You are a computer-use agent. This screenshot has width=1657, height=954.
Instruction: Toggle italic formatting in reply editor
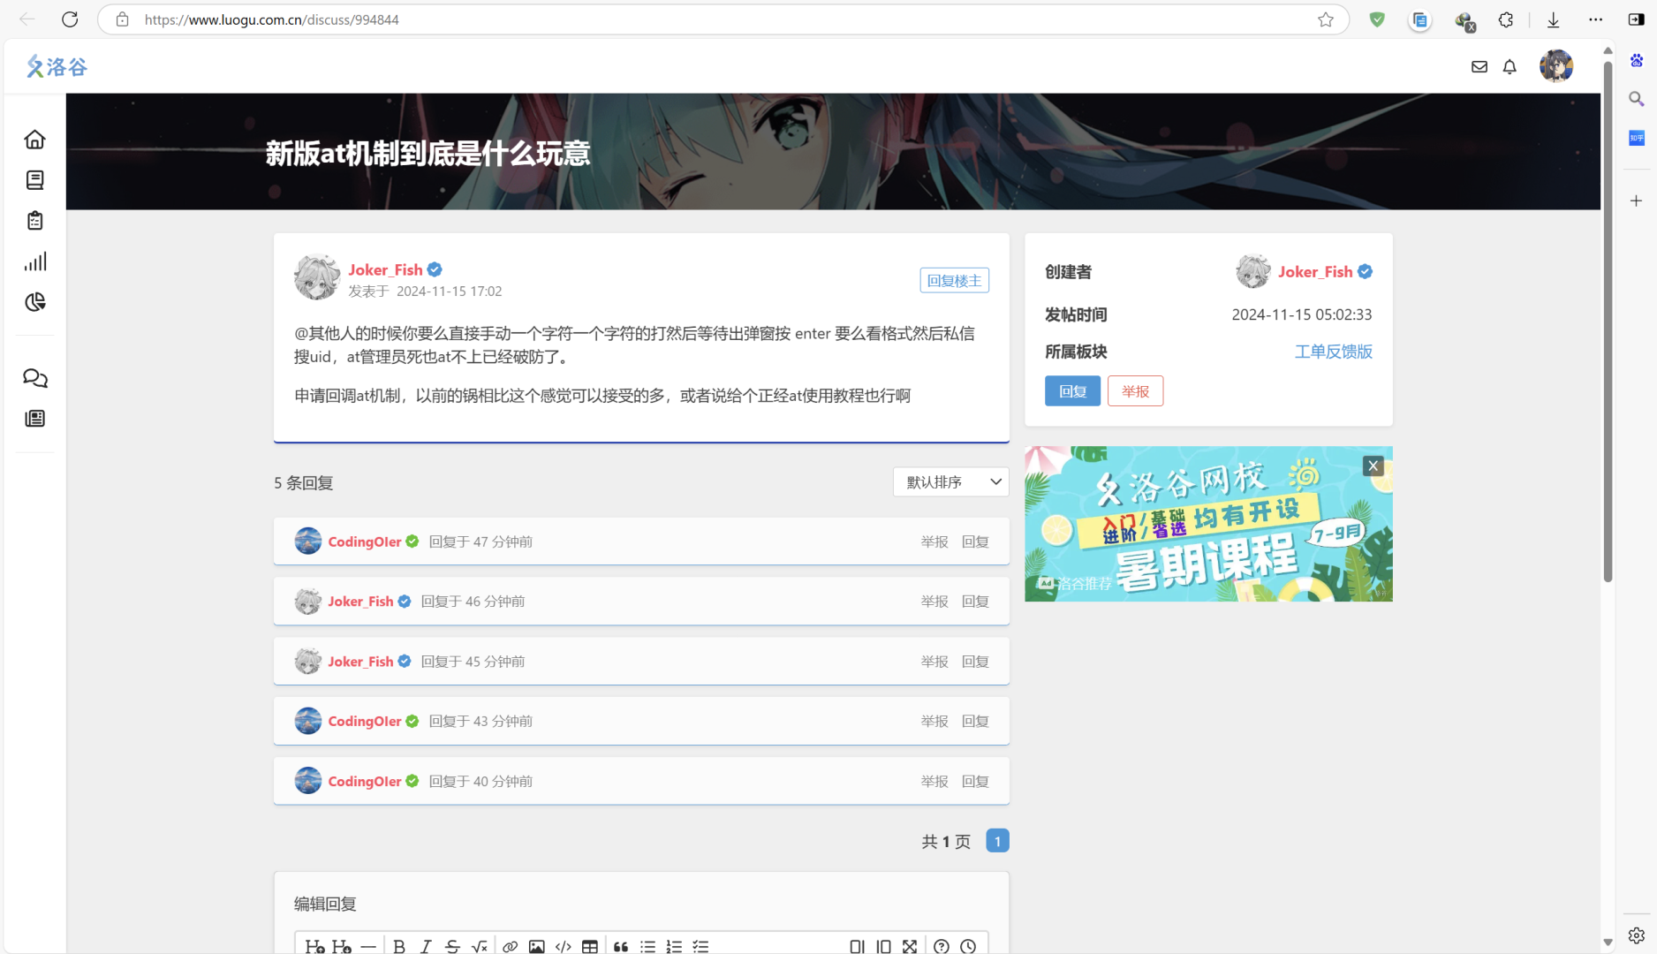[426, 946]
